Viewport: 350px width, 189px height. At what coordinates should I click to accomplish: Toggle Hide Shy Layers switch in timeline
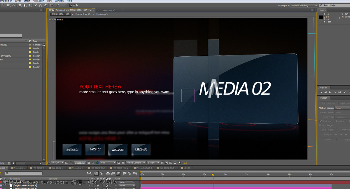(108, 173)
